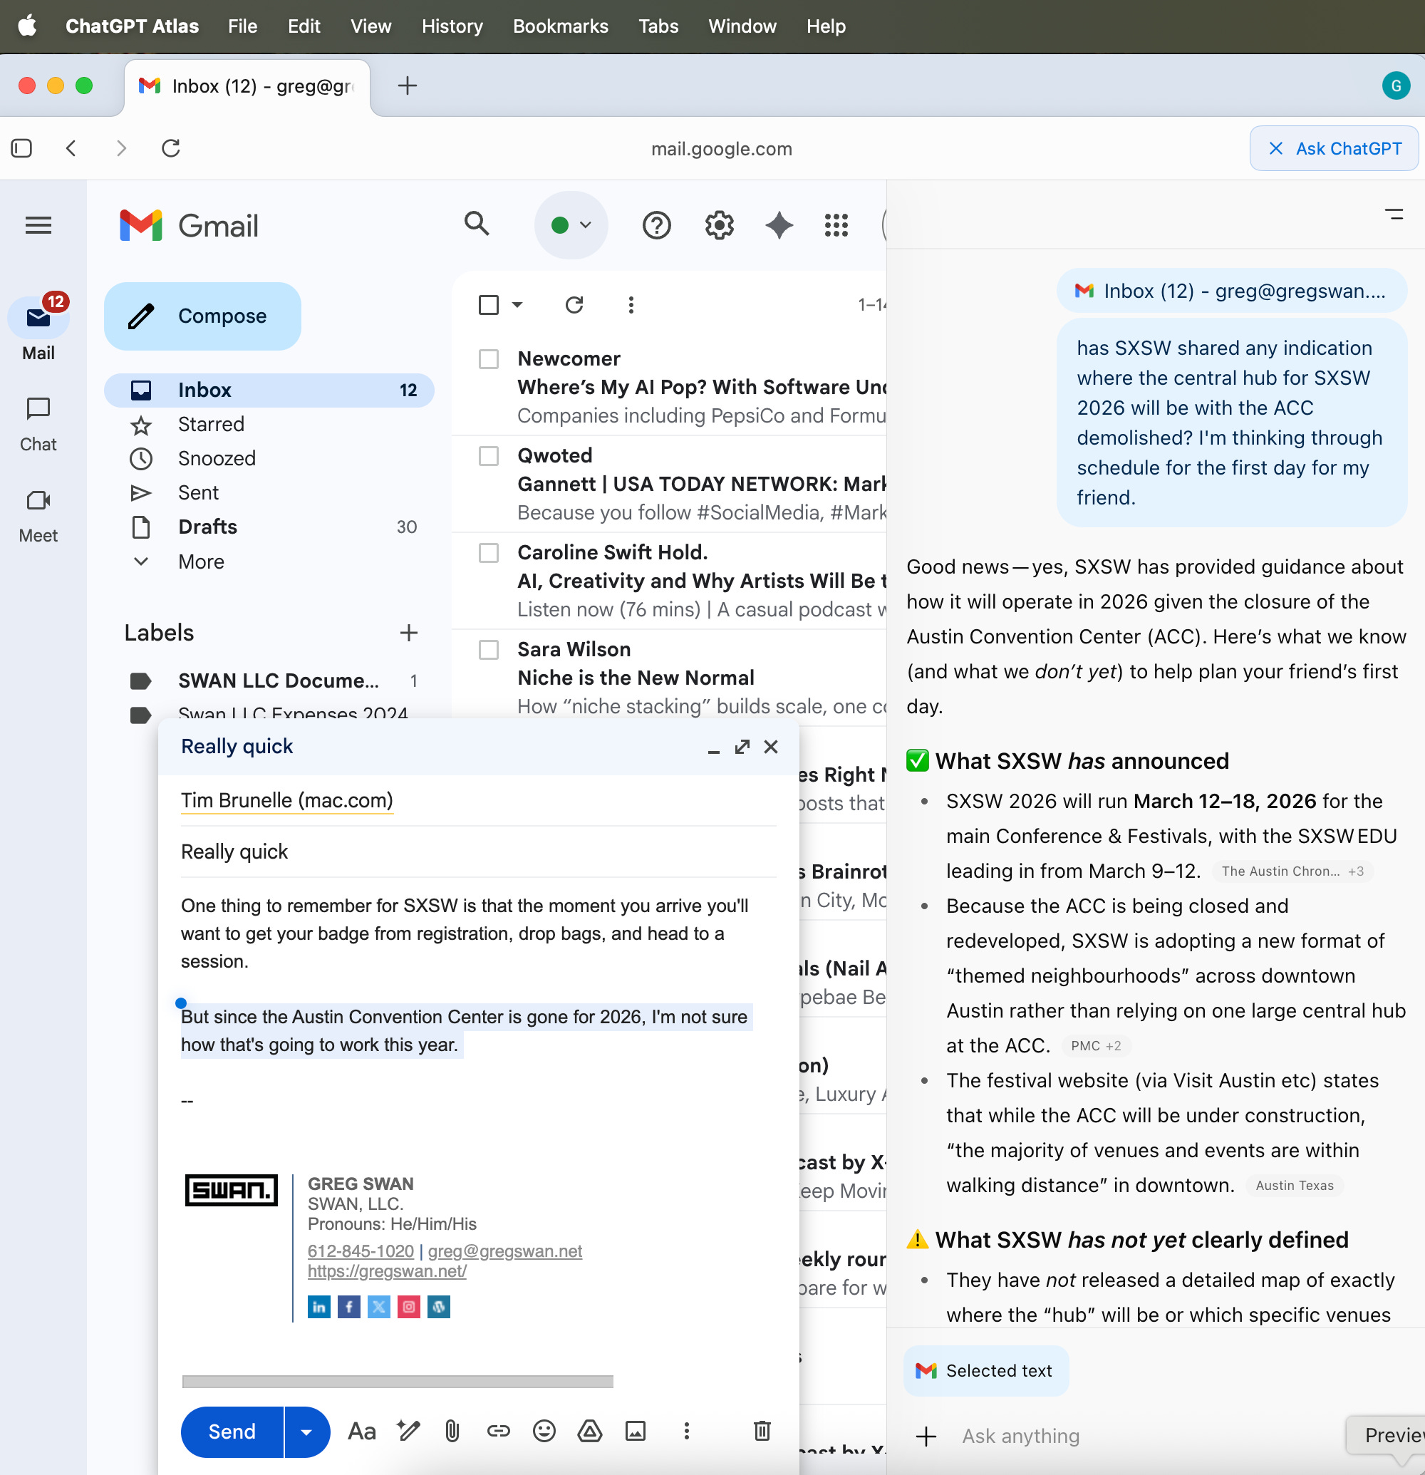Check the Newcomer email checkbox
Viewport: 1425px width, 1475px height.
point(489,359)
